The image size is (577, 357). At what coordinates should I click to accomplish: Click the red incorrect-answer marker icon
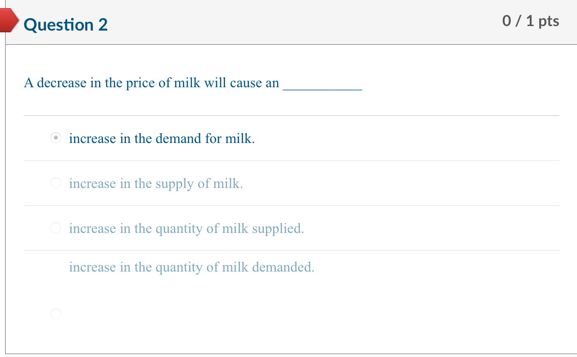click(x=9, y=21)
